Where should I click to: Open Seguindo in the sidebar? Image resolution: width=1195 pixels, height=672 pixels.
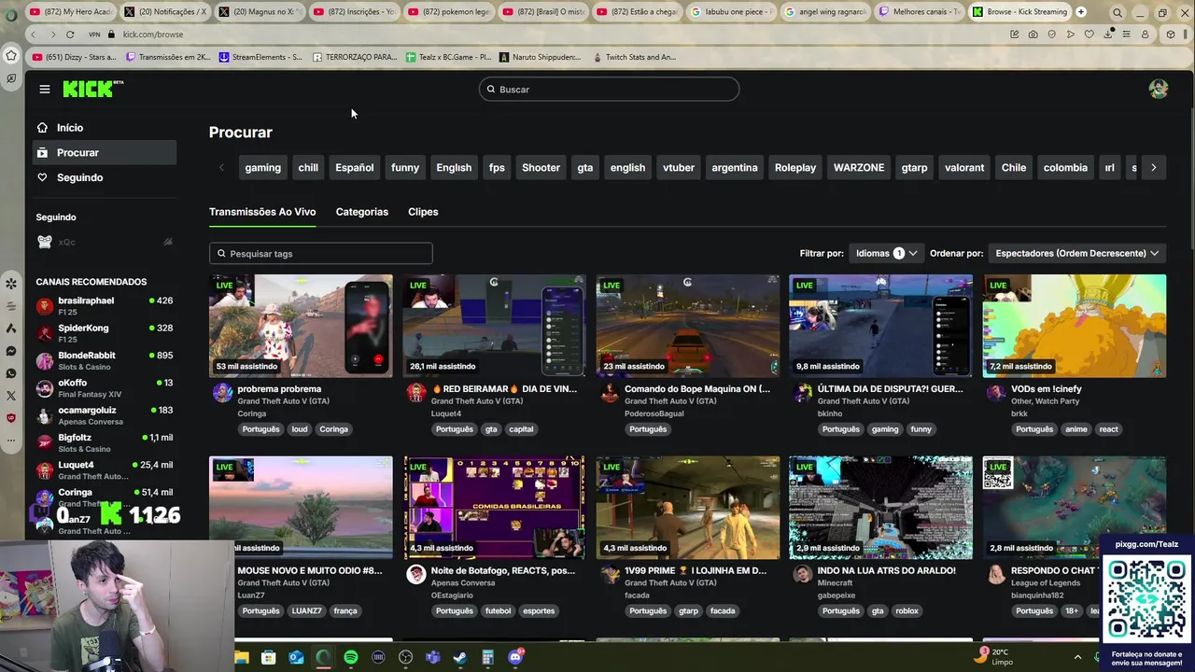click(x=105, y=177)
